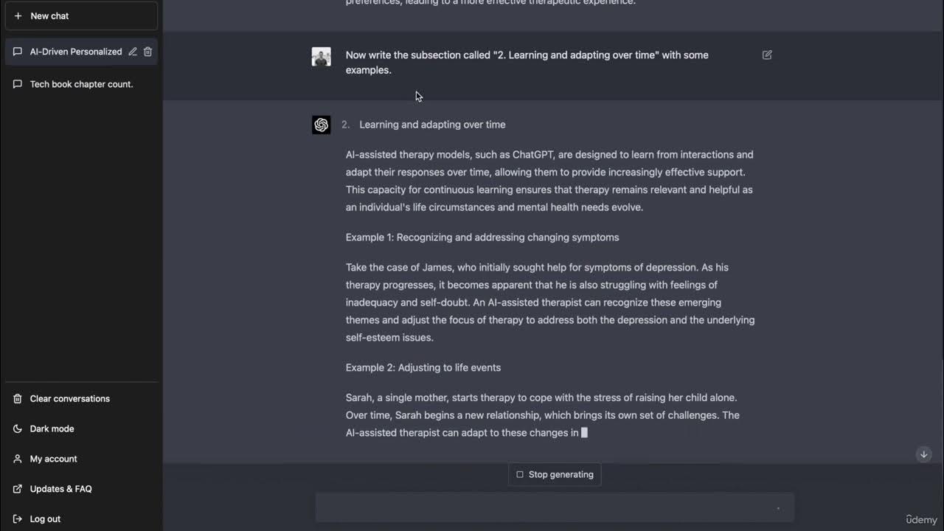This screenshot has height=531, width=944.
Task: Click the Udemy watermark logo
Action: click(x=921, y=520)
